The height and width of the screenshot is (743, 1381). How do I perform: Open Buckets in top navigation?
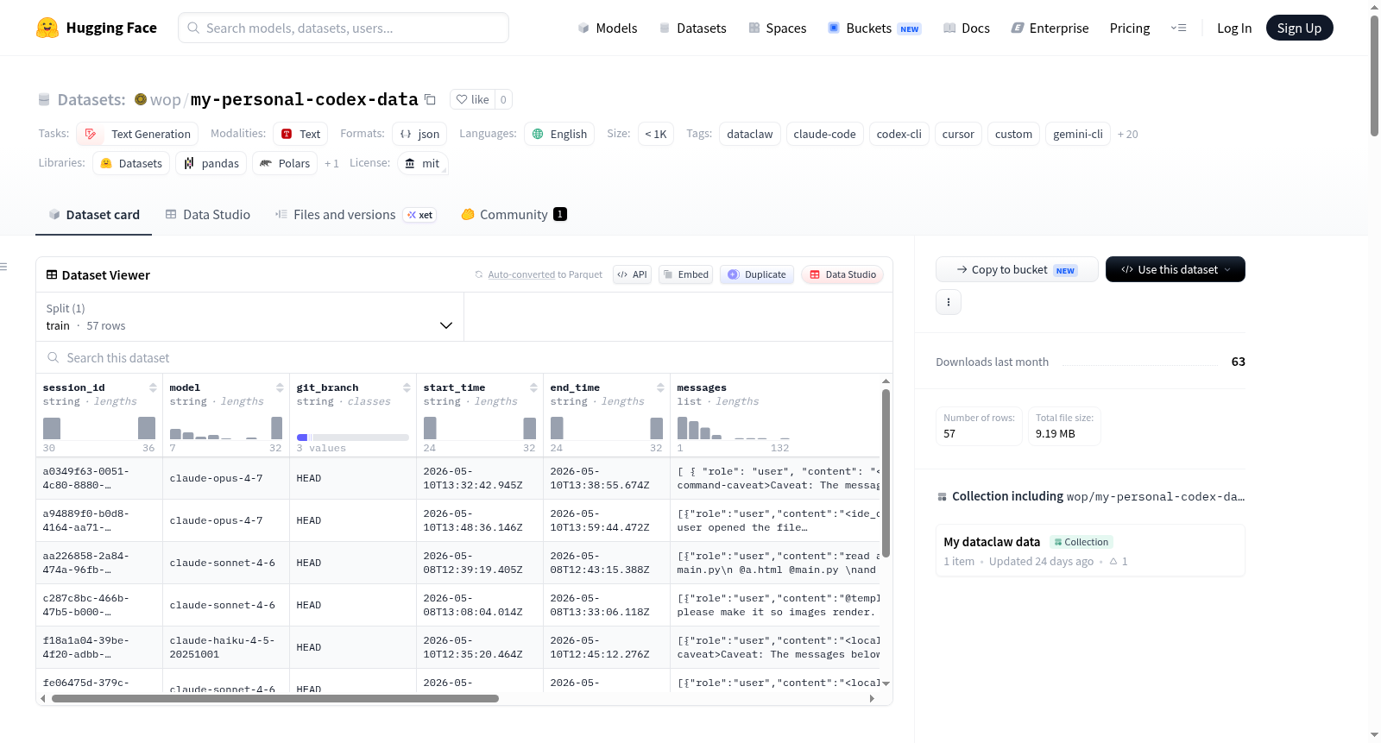[x=874, y=28]
